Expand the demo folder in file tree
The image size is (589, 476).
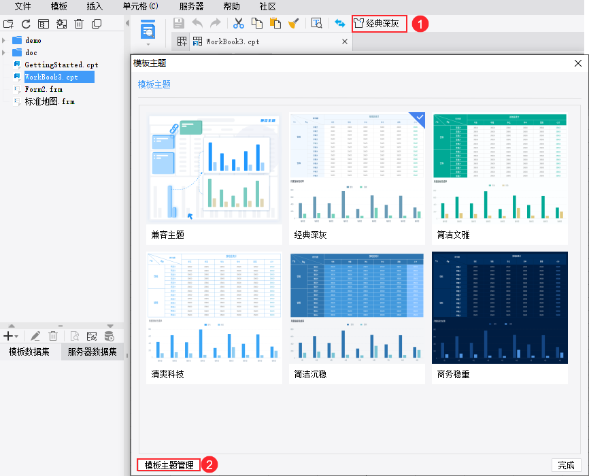[5, 40]
